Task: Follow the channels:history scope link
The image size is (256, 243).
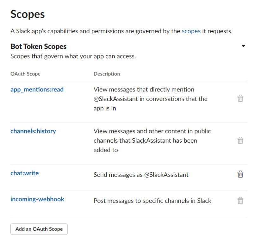Action: point(33,131)
